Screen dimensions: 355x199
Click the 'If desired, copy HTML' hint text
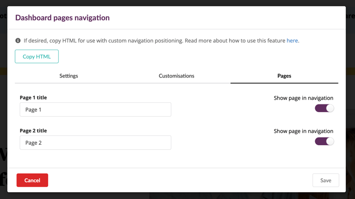(104, 41)
